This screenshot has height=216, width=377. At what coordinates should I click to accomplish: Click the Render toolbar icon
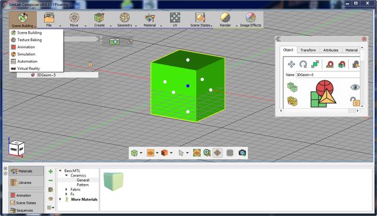point(225,18)
